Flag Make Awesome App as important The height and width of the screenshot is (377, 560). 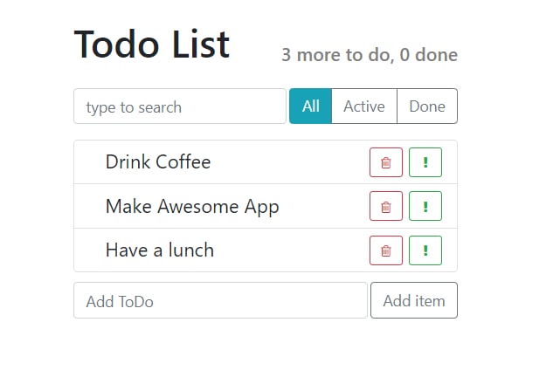(425, 207)
